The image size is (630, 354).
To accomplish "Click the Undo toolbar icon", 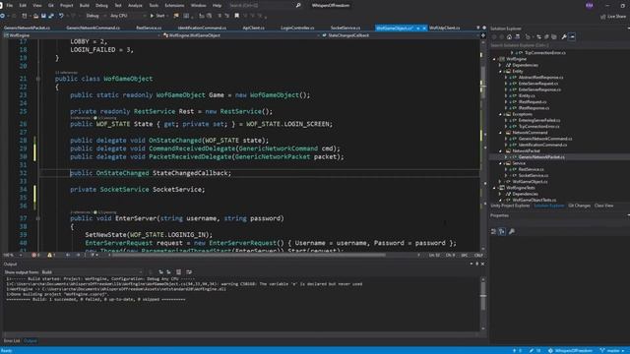I will pos(61,16).
